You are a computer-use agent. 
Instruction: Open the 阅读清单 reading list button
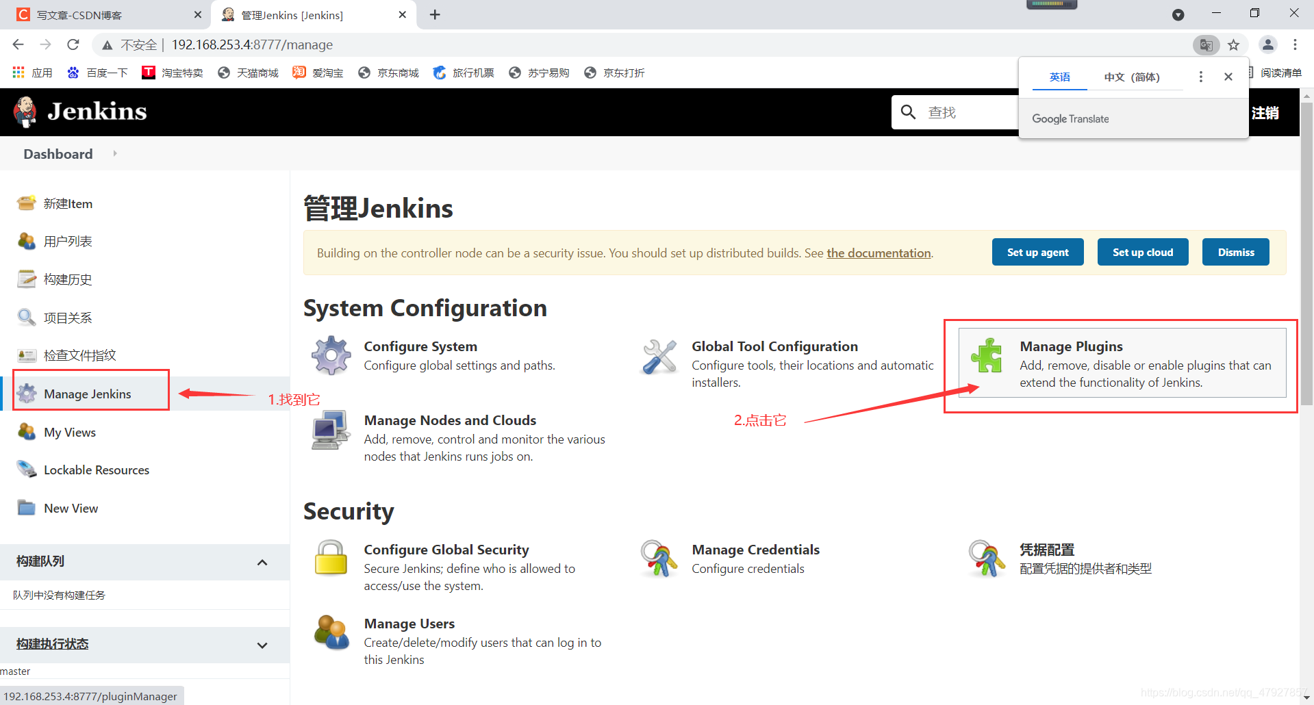(1276, 73)
